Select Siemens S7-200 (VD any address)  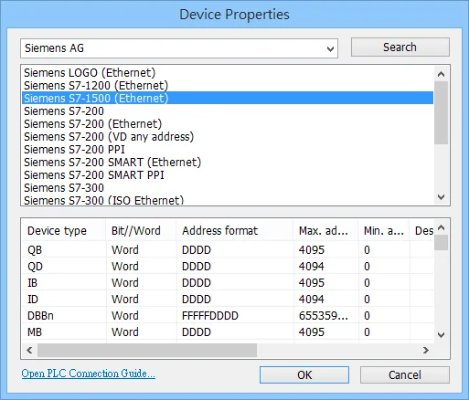(x=228, y=137)
